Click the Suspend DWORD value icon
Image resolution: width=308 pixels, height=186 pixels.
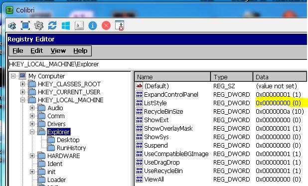click(x=139, y=145)
